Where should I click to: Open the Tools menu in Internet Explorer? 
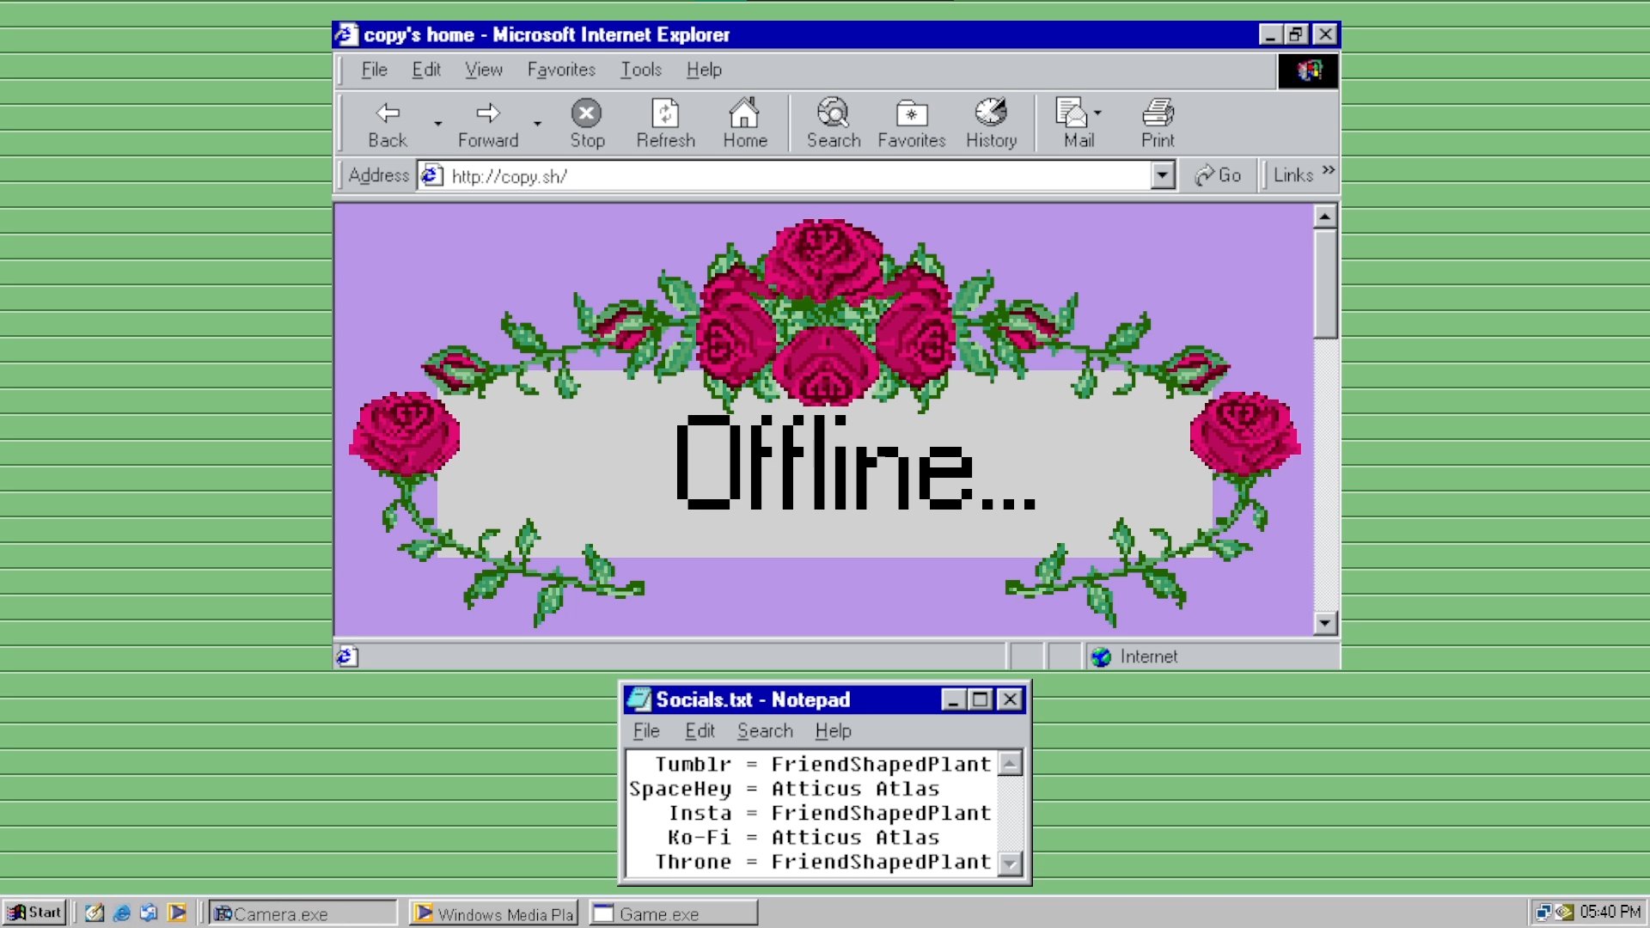(x=641, y=70)
